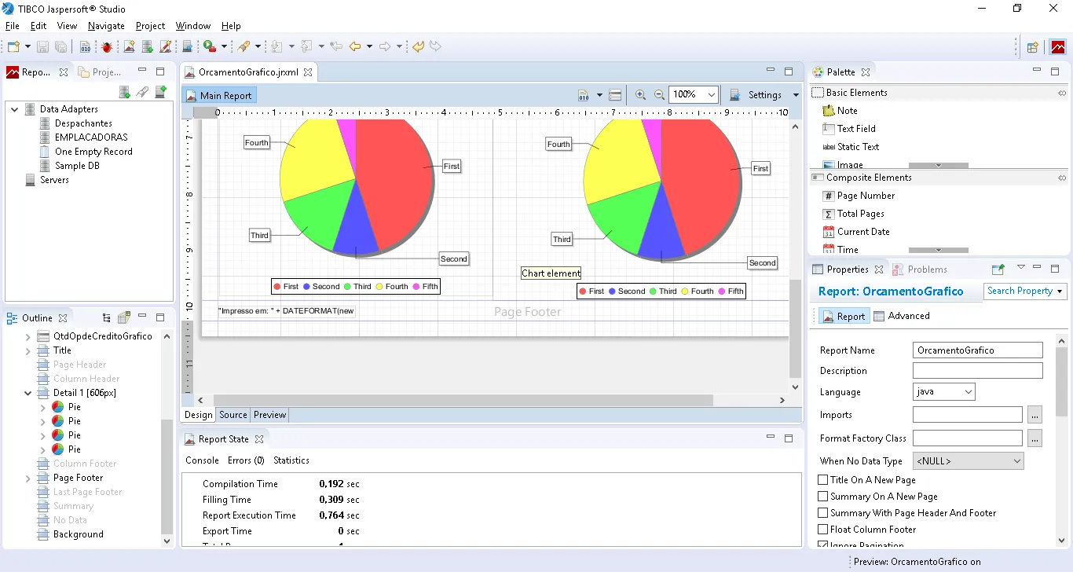Open the Language java dropdown
The width and height of the screenshot is (1073, 572).
tap(943, 392)
